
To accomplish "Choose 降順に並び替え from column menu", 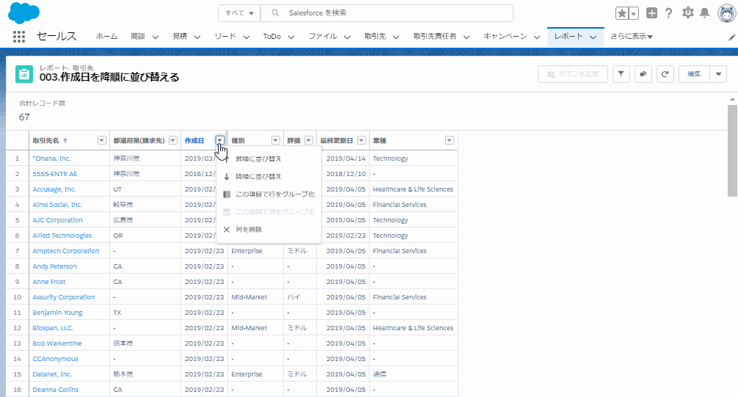I will (268, 177).
